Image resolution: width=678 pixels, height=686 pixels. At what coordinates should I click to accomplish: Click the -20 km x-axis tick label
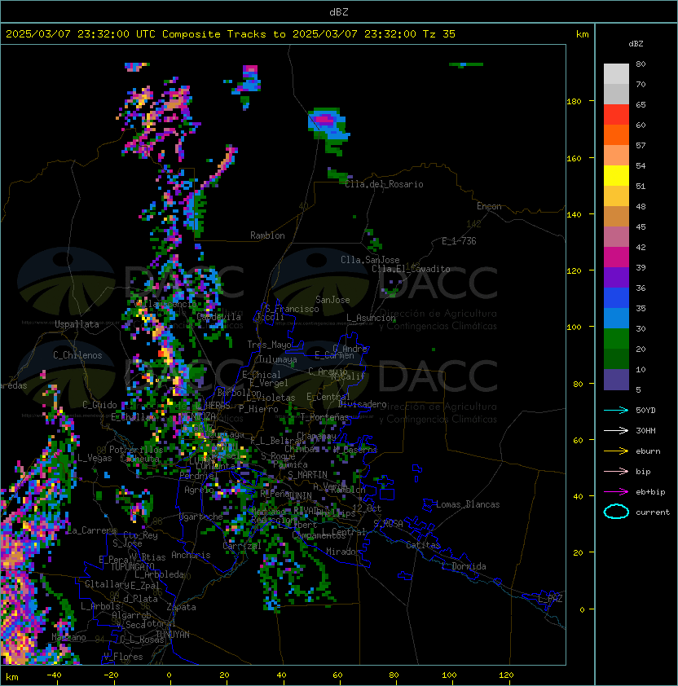[x=111, y=675]
